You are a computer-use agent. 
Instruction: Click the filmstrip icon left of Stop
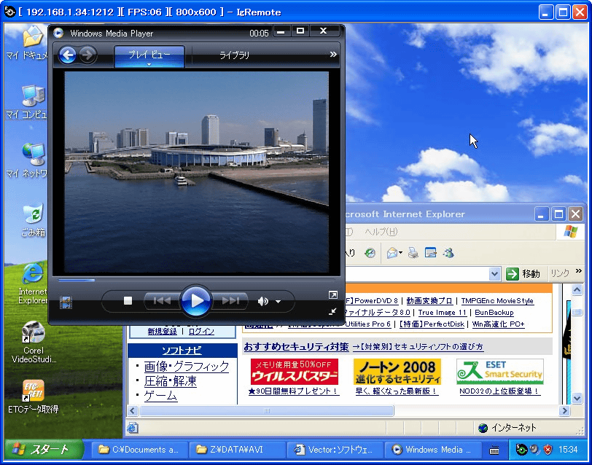(x=66, y=302)
